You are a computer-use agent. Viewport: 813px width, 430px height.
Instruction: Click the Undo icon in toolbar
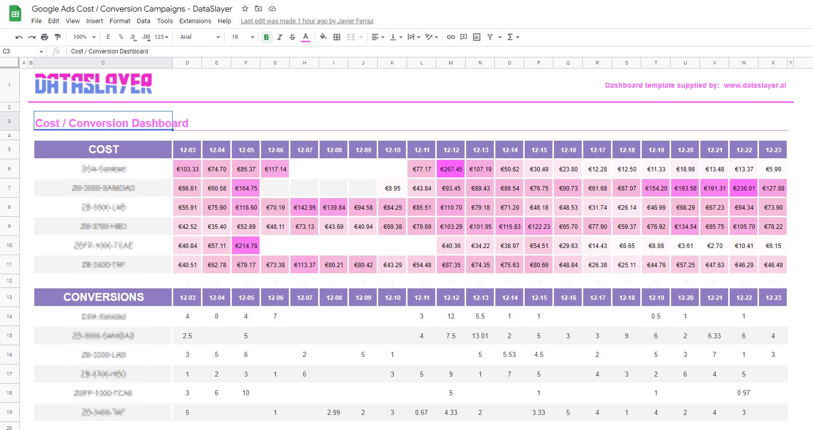(x=19, y=37)
